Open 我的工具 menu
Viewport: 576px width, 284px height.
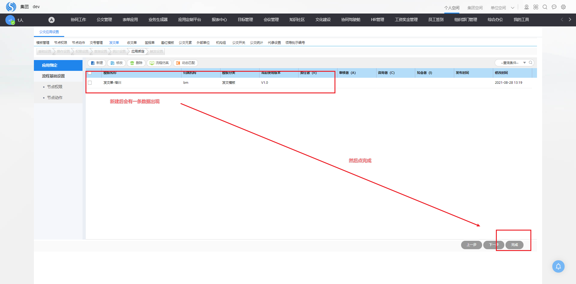pyautogui.click(x=521, y=20)
